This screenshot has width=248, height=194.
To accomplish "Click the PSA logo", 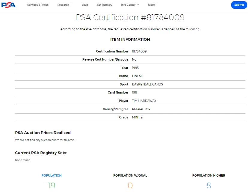I will [x=9, y=5].
